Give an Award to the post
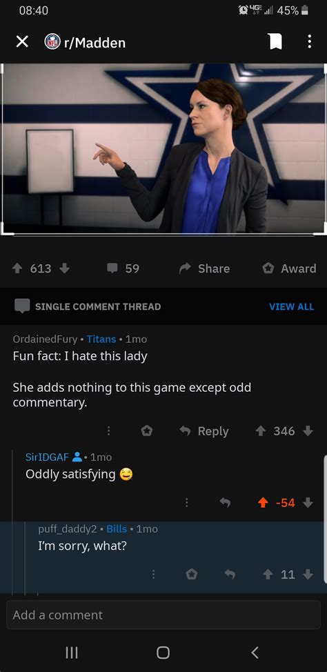327x672 pixels. tap(289, 268)
